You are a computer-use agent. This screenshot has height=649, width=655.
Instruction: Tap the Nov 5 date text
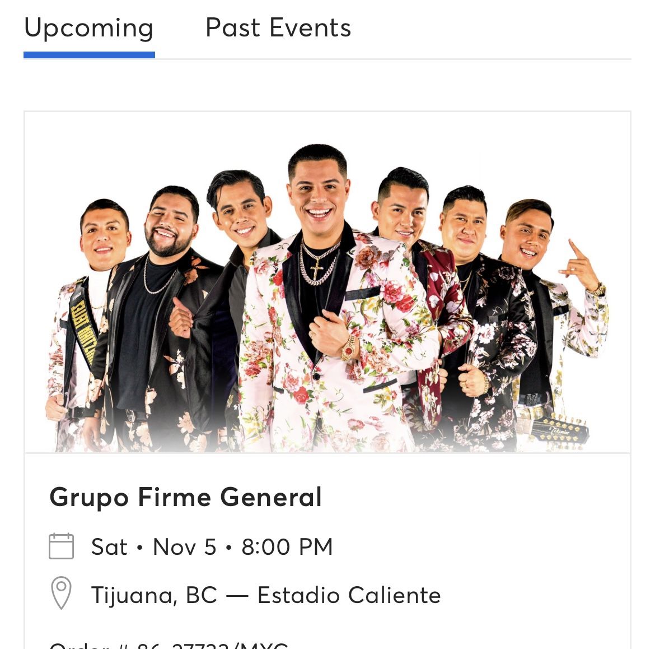point(184,547)
